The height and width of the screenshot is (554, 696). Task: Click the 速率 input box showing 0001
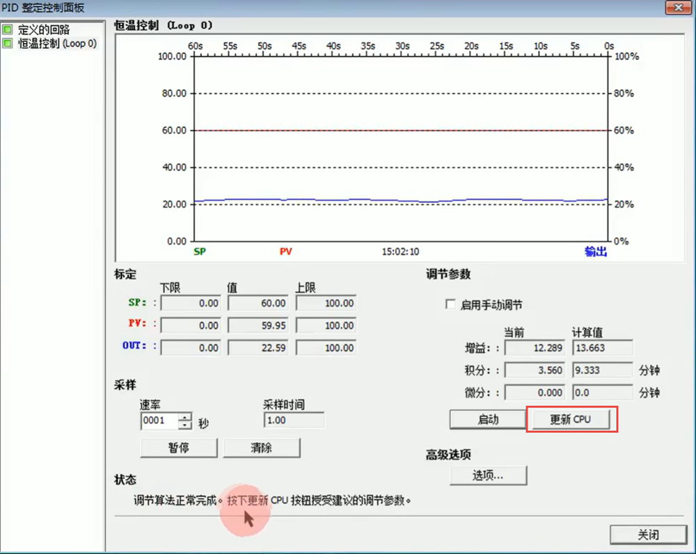pyautogui.click(x=159, y=421)
